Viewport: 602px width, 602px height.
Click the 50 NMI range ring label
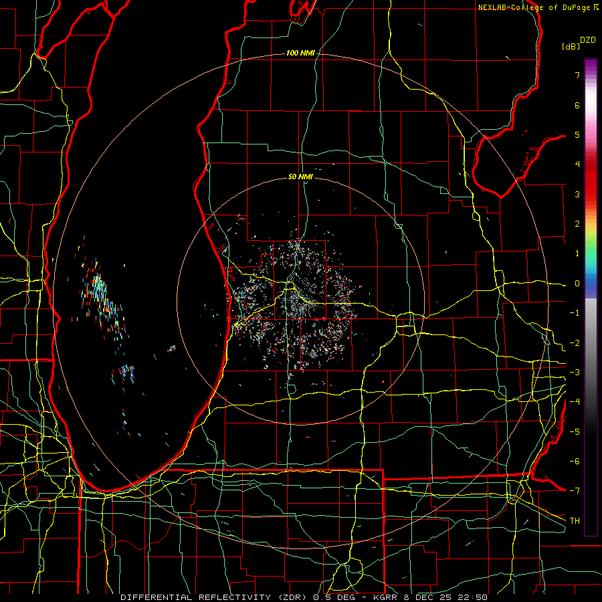tap(300, 177)
